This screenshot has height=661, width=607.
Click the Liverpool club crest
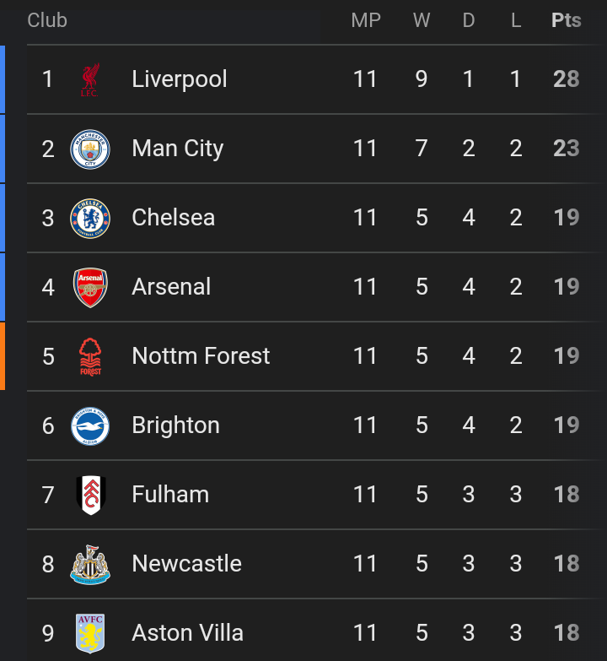[x=90, y=79]
